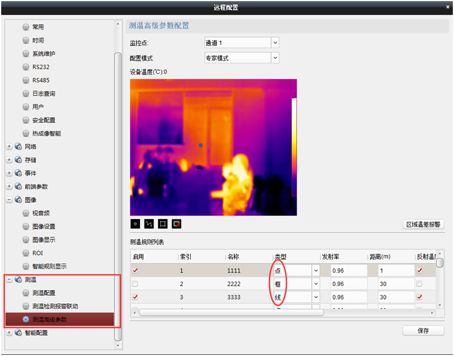The image size is (454, 356).
Task: Click the gear icon beside ROI
Action: 25,253
